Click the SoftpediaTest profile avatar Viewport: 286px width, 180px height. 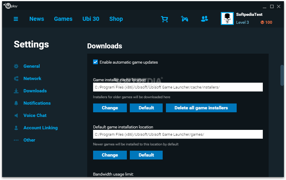pyautogui.click(x=227, y=18)
